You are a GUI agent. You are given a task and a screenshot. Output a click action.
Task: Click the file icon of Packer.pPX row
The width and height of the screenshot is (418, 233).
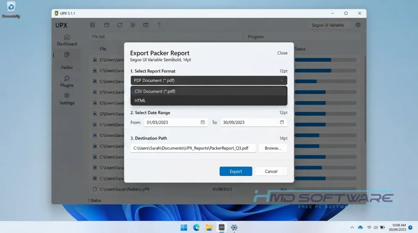point(95,189)
